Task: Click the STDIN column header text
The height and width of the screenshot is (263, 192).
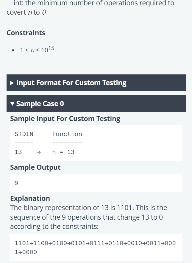Action: [24, 134]
